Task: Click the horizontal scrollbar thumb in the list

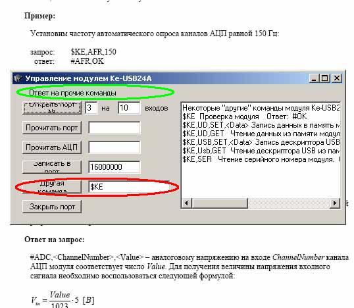Action: 220,203
